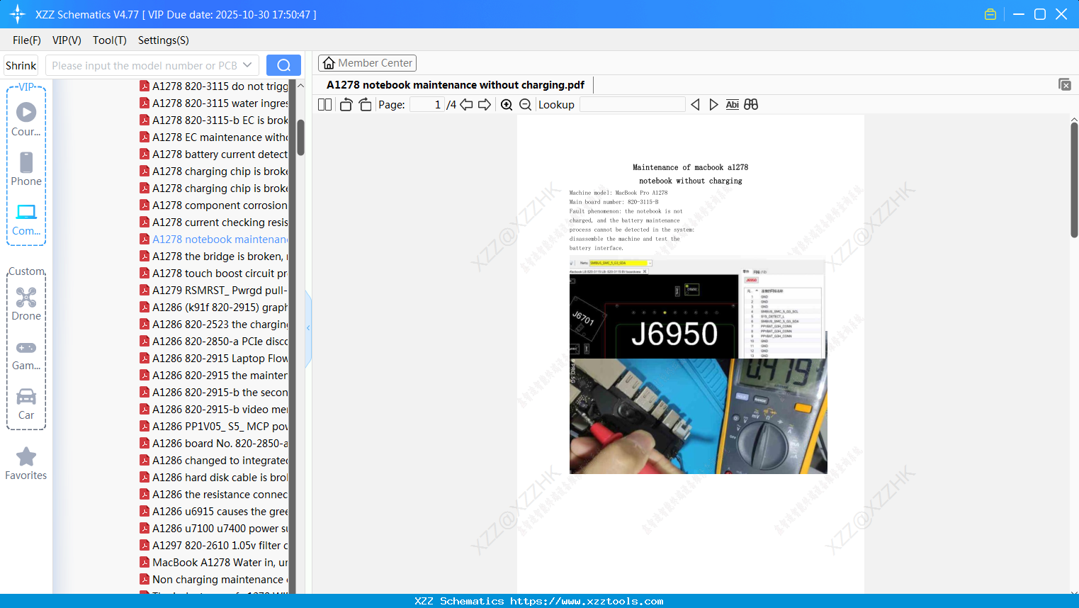This screenshot has width=1079, height=608.
Task: Open the Settings(S) menu
Action: pos(164,40)
